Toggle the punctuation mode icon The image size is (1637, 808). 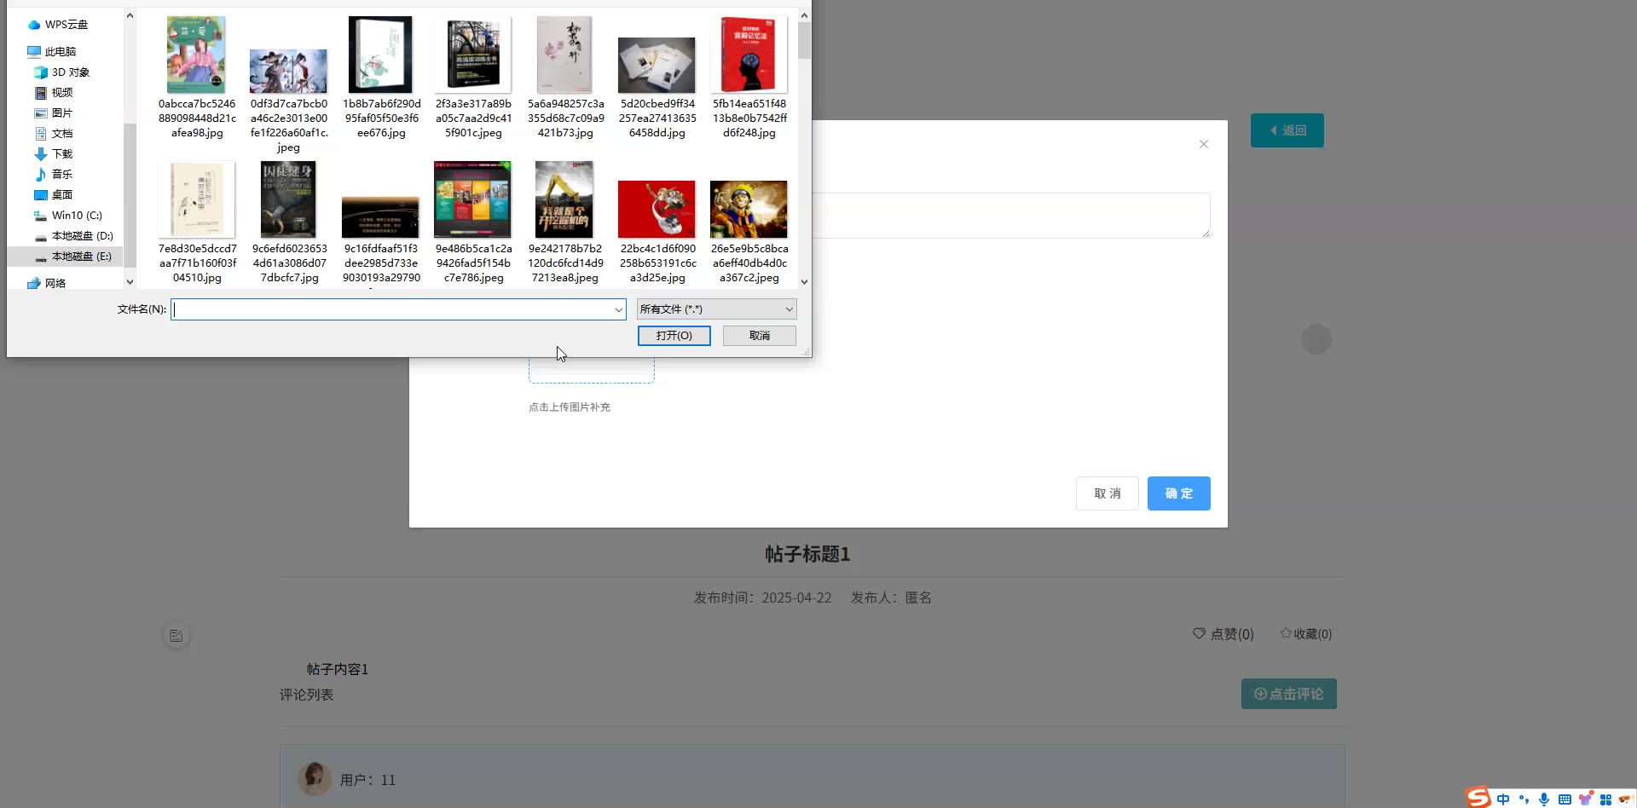(x=1524, y=799)
